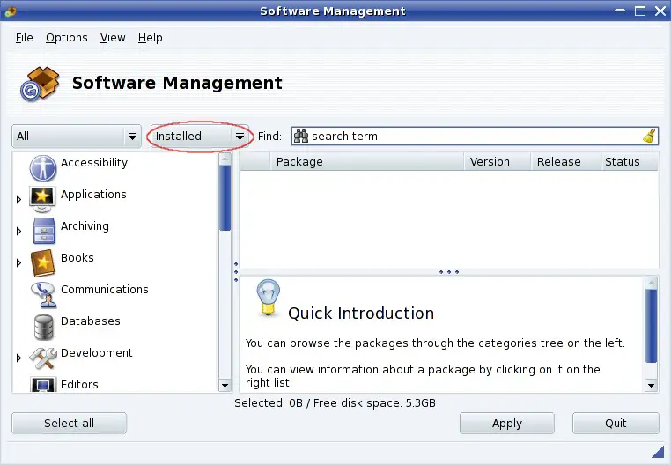Click the Quick Introduction lightbulb icon
Image resolution: width=671 pixels, height=465 pixels.
(x=268, y=298)
